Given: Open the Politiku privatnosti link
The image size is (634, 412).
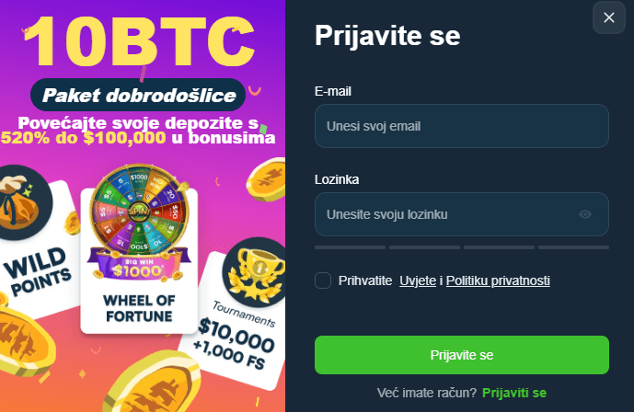Looking at the screenshot, I should 498,280.
